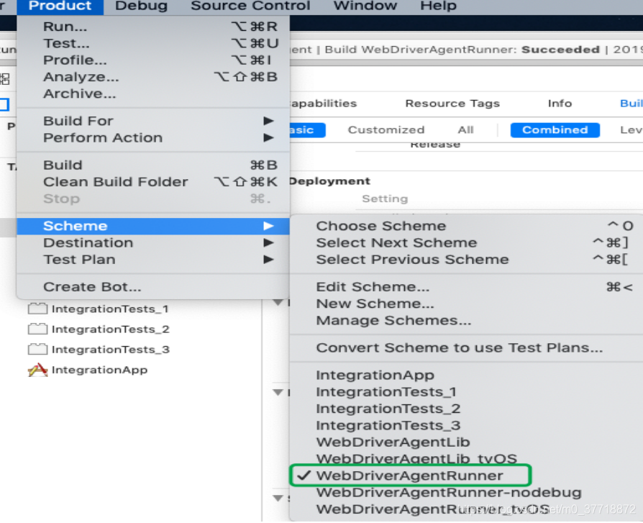643x523 pixels.
Task: Open Manage Schemes...
Action: 466,320
